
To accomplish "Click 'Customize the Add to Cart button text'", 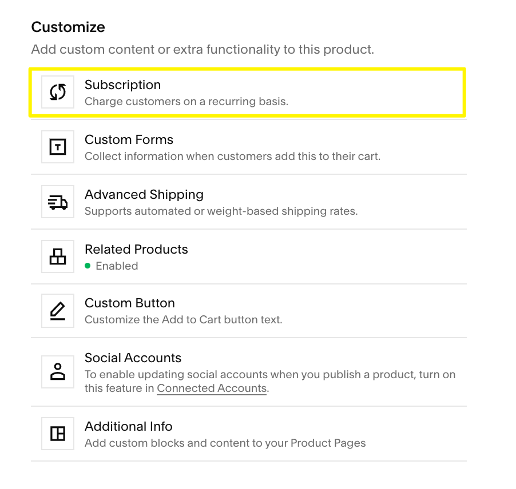I will click(183, 320).
